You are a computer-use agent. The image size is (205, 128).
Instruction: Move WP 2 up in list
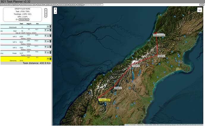(45, 36)
